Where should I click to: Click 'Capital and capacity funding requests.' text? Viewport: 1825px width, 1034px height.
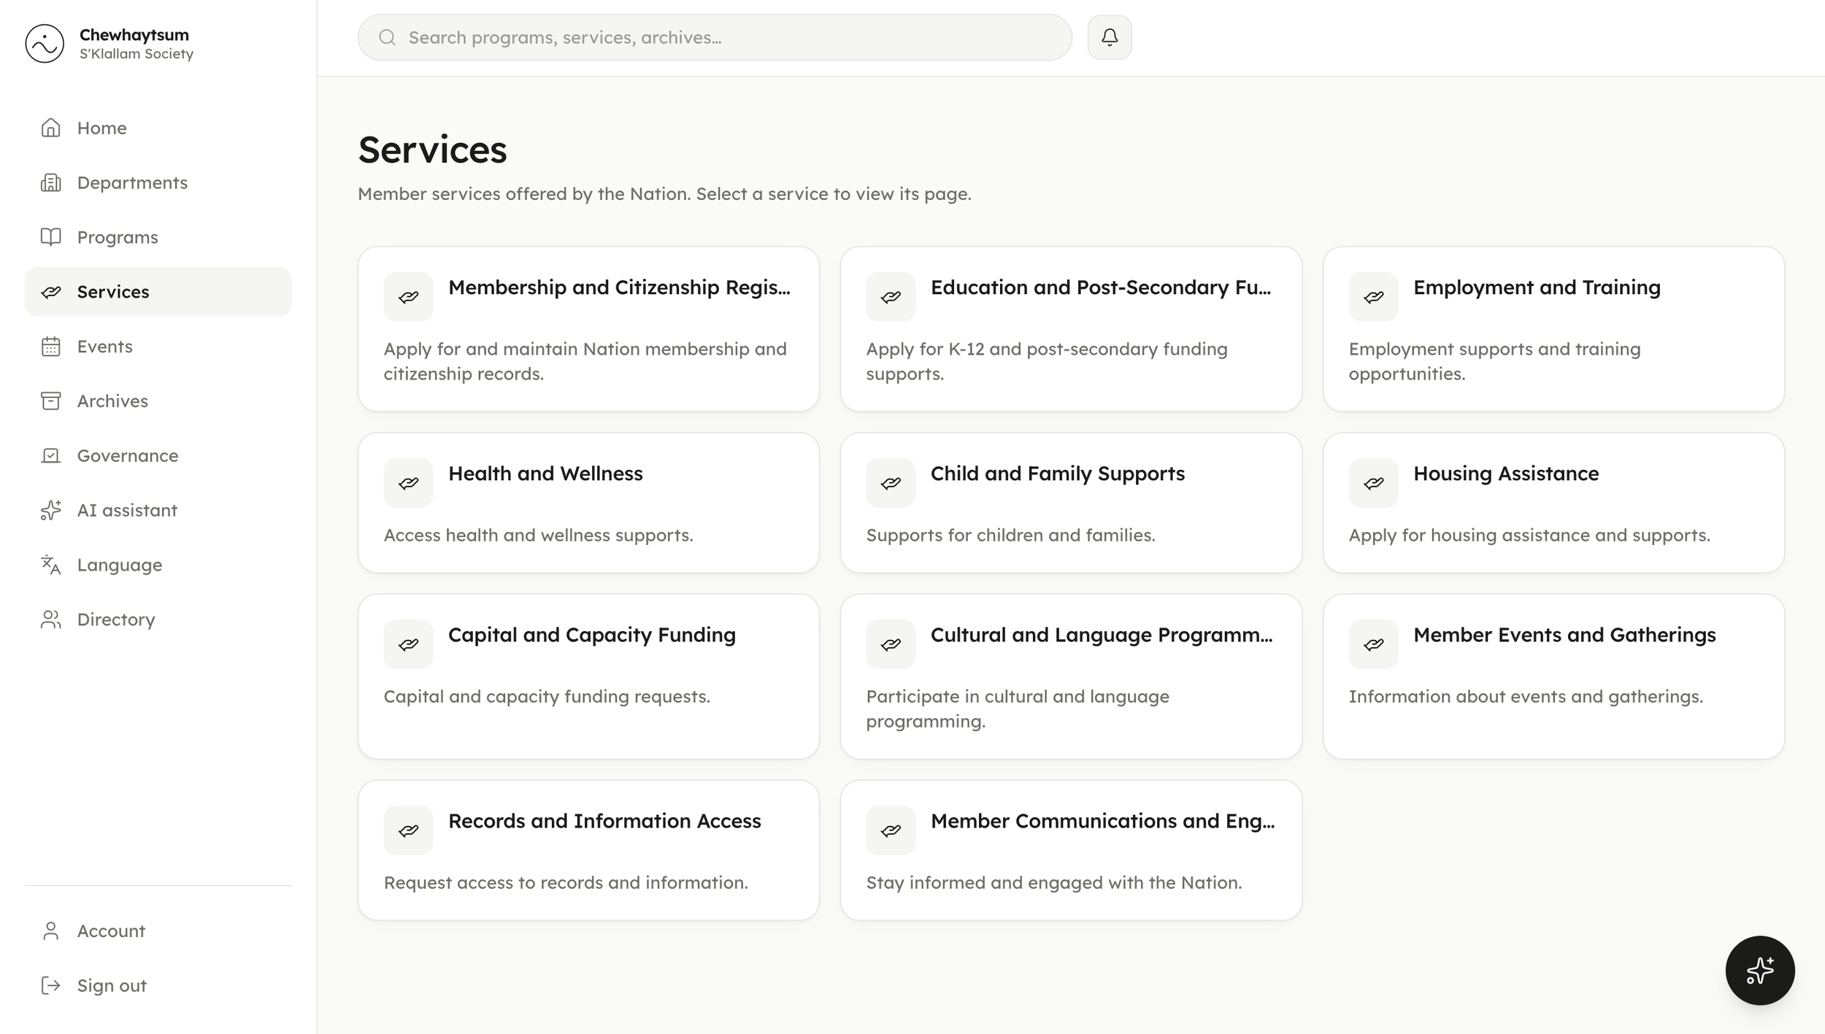click(x=547, y=696)
